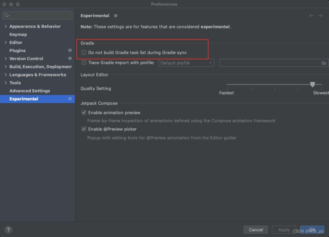Screen dimensions: 329x237
Task: Click the forward navigation arrow
Action: pyautogui.click(x=320, y=16)
